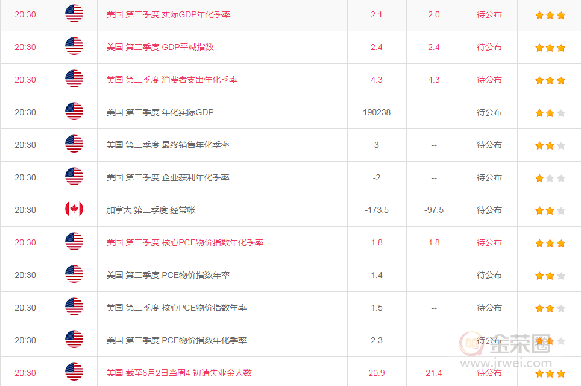Open 美国 第二季度 GDP平减指数

(160, 47)
